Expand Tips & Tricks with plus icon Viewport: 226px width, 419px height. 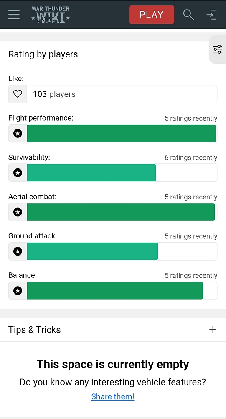point(213,329)
